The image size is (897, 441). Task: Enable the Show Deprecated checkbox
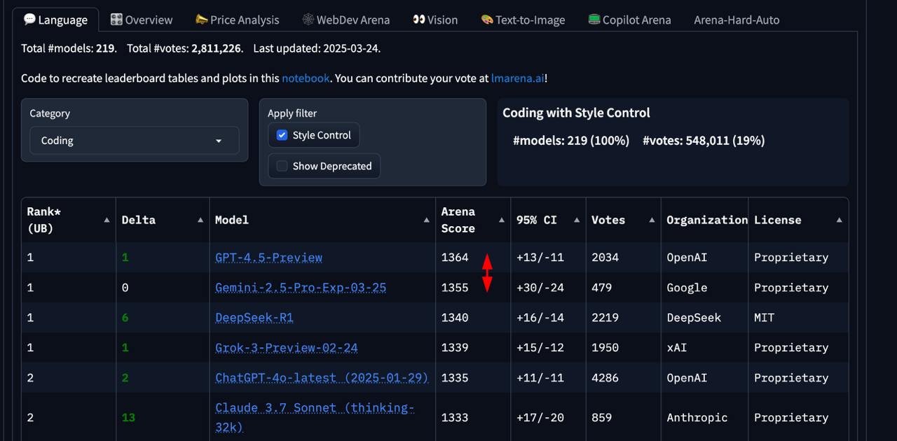tap(282, 166)
